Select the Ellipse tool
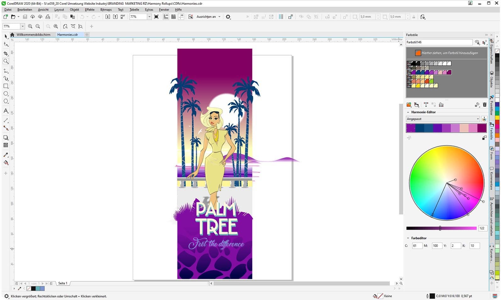 [x=6, y=94]
